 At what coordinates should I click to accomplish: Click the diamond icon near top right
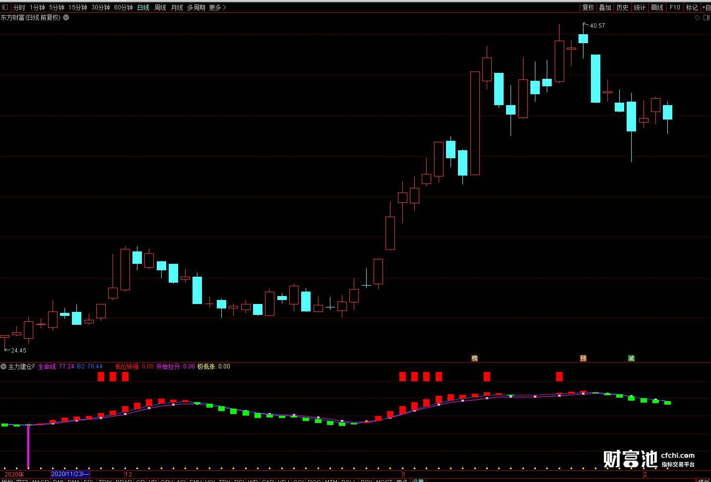697,17
